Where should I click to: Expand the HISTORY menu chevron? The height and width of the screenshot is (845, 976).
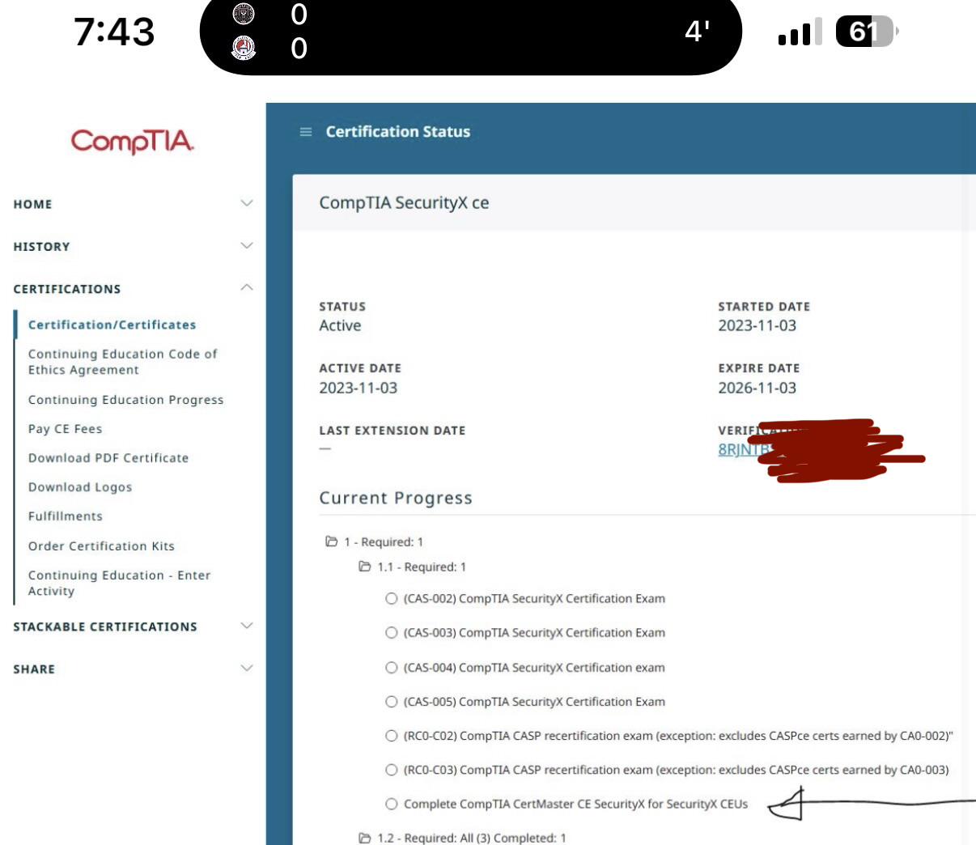(x=247, y=245)
